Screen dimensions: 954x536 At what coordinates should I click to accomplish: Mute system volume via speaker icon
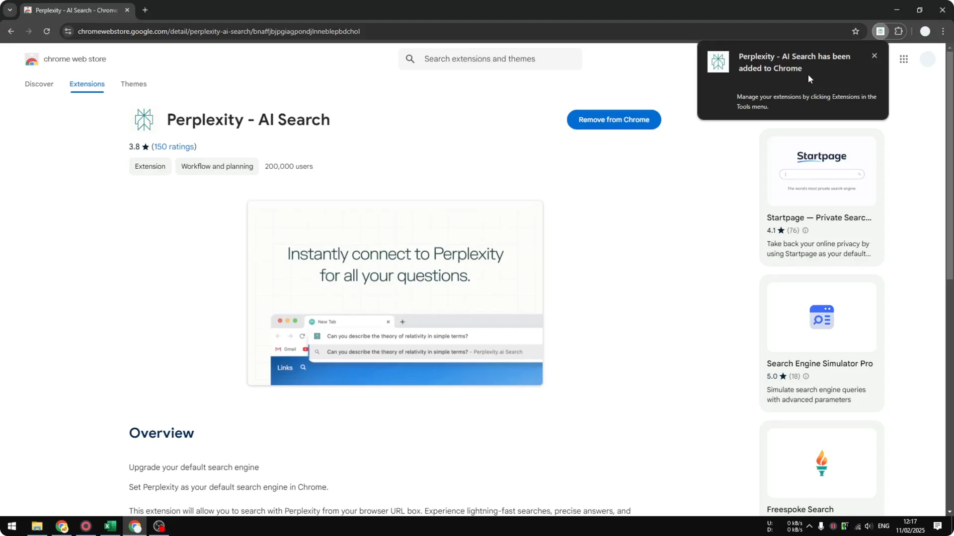(868, 527)
